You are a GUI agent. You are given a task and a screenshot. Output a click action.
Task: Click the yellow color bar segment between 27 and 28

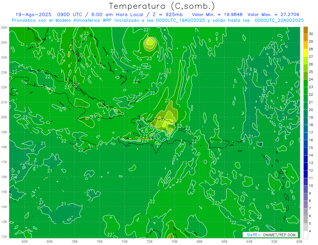[306, 53]
